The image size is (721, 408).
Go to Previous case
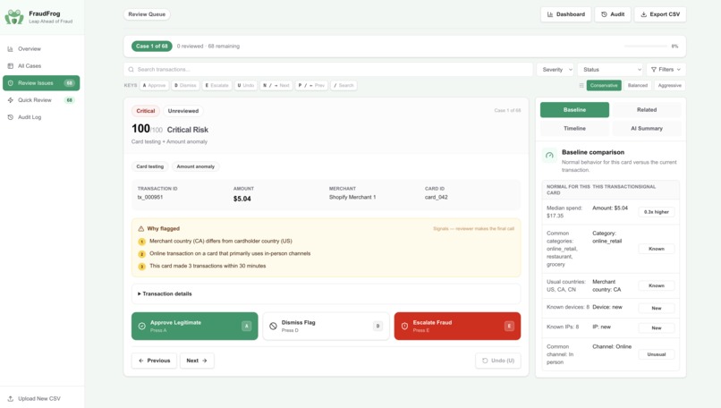pos(154,361)
